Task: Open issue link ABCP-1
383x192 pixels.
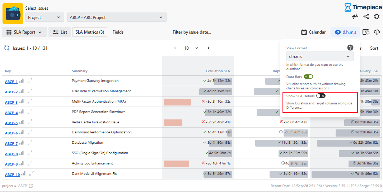Action: pos(11,82)
